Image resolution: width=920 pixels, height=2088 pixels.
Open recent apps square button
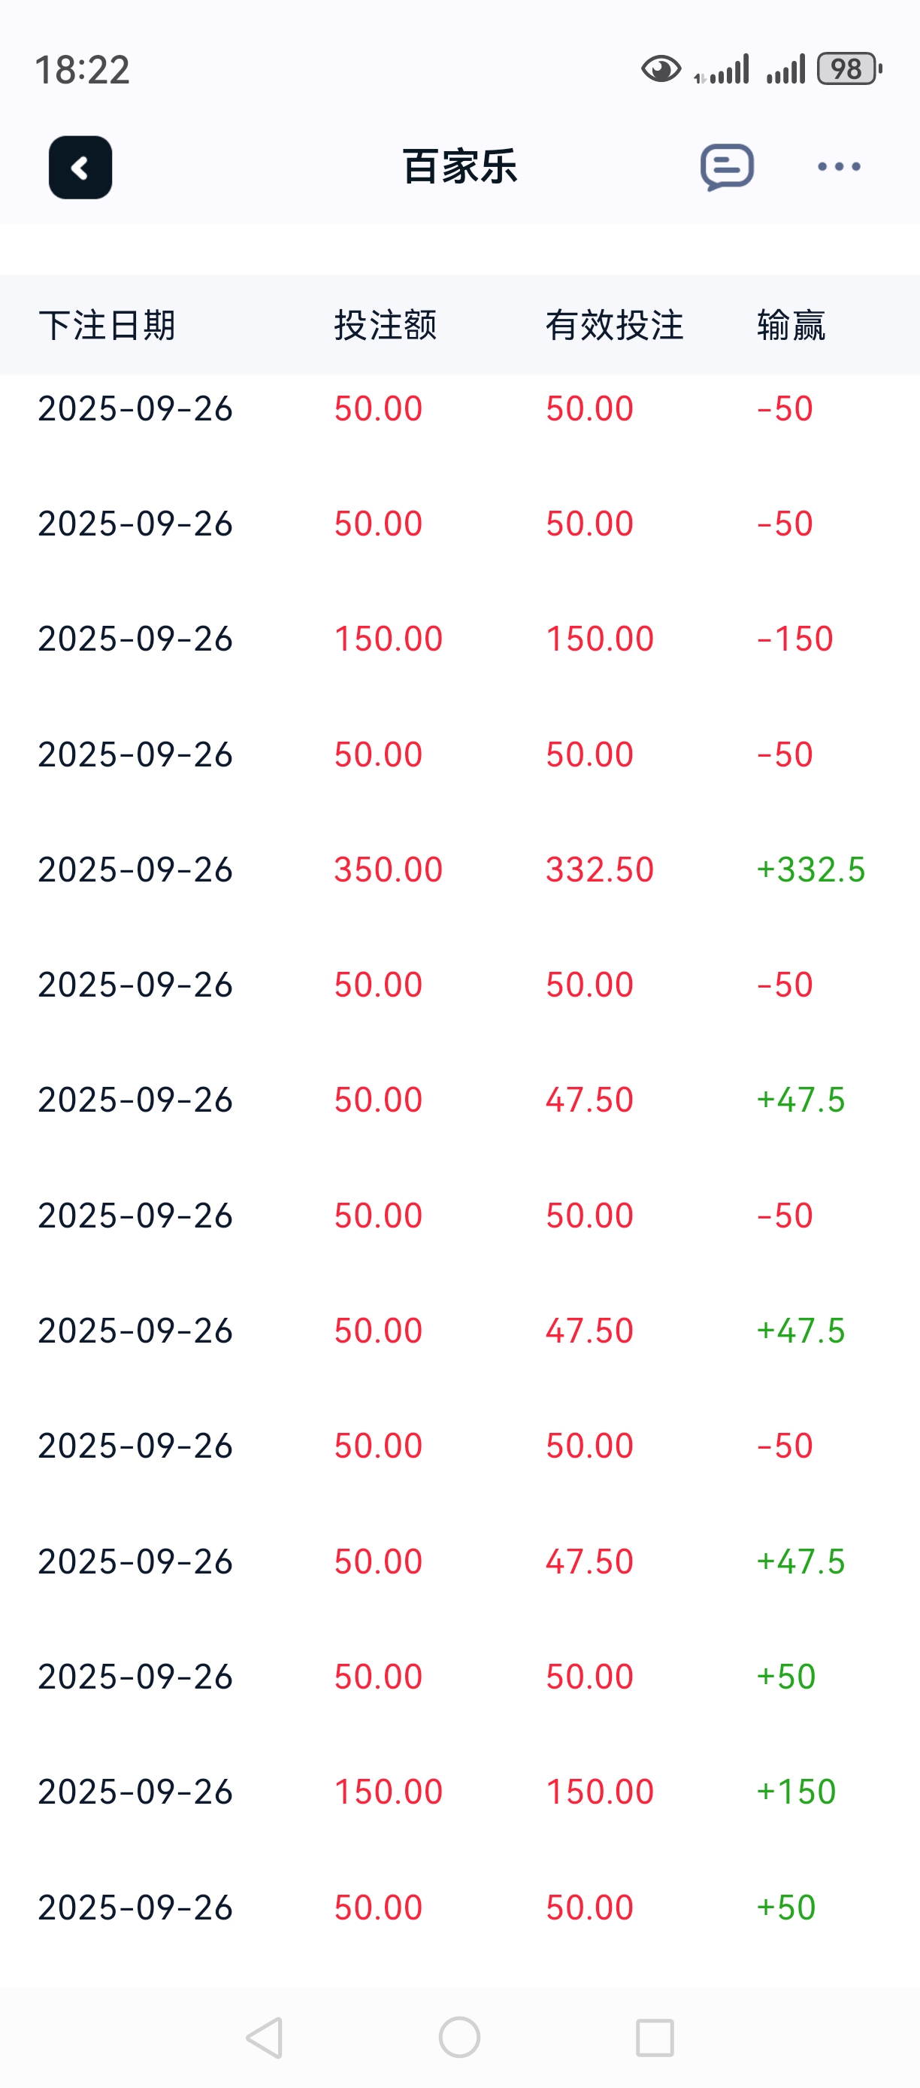point(655,2037)
